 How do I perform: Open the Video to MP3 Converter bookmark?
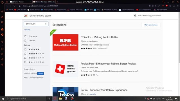[x=75, y=10]
